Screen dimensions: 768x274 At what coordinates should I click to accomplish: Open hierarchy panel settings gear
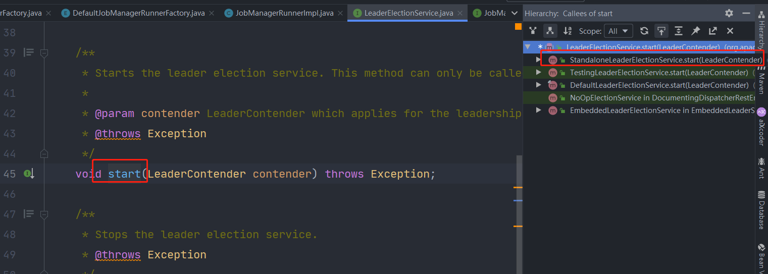pos(729,13)
